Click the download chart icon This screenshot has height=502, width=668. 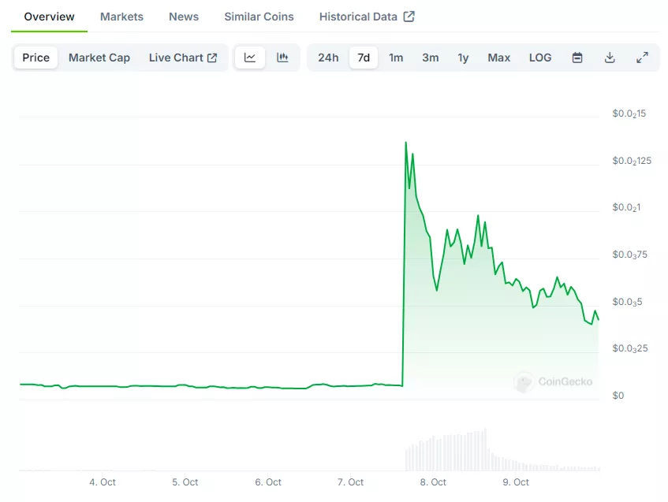pyautogui.click(x=610, y=57)
